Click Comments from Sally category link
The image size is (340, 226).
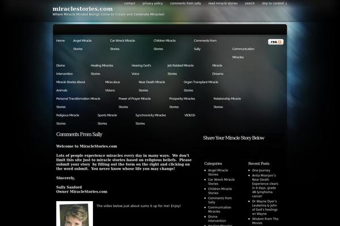tap(220, 200)
